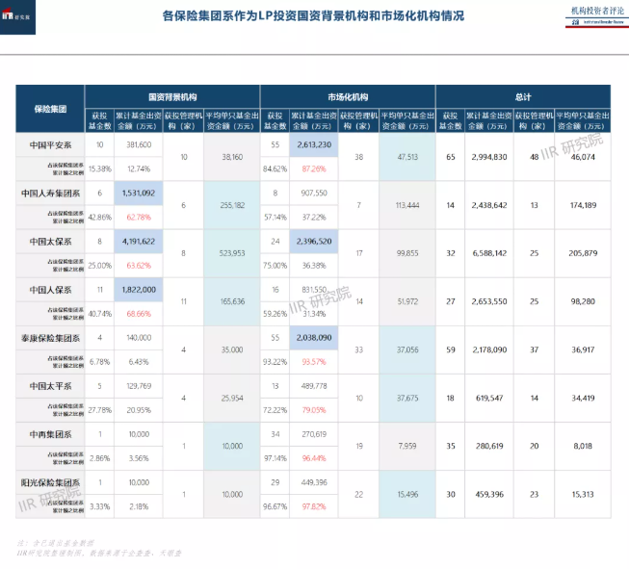Screen dimensions: 629x569
Task: Click the total 619,547 cell
Action: point(489,399)
